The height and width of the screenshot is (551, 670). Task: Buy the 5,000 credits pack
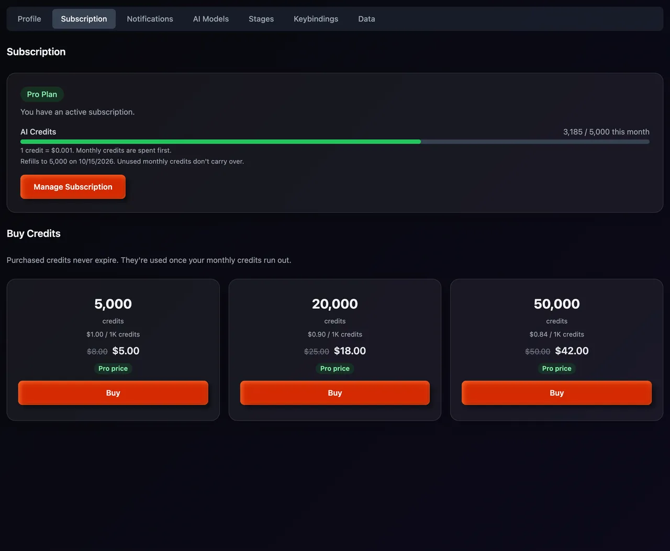coord(113,393)
